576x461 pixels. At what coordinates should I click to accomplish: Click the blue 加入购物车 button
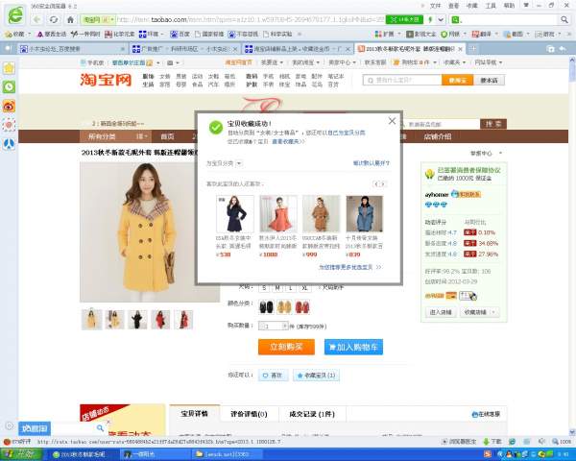[x=353, y=347]
